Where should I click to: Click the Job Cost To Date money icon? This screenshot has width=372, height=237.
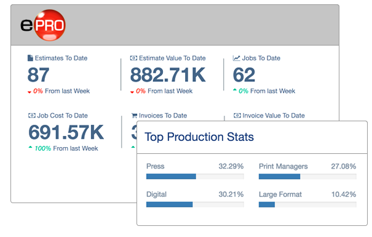pyautogui.click(x=32, y=115)
